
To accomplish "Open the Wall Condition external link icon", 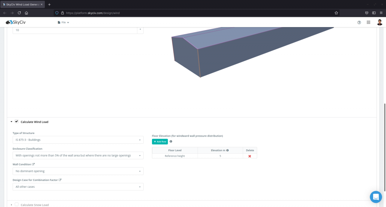I will pyautogui.click(x=33, y=164).
